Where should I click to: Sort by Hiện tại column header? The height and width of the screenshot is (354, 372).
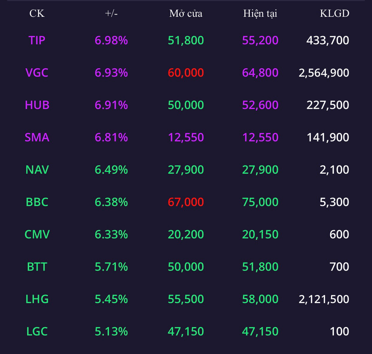coord(260,14)
